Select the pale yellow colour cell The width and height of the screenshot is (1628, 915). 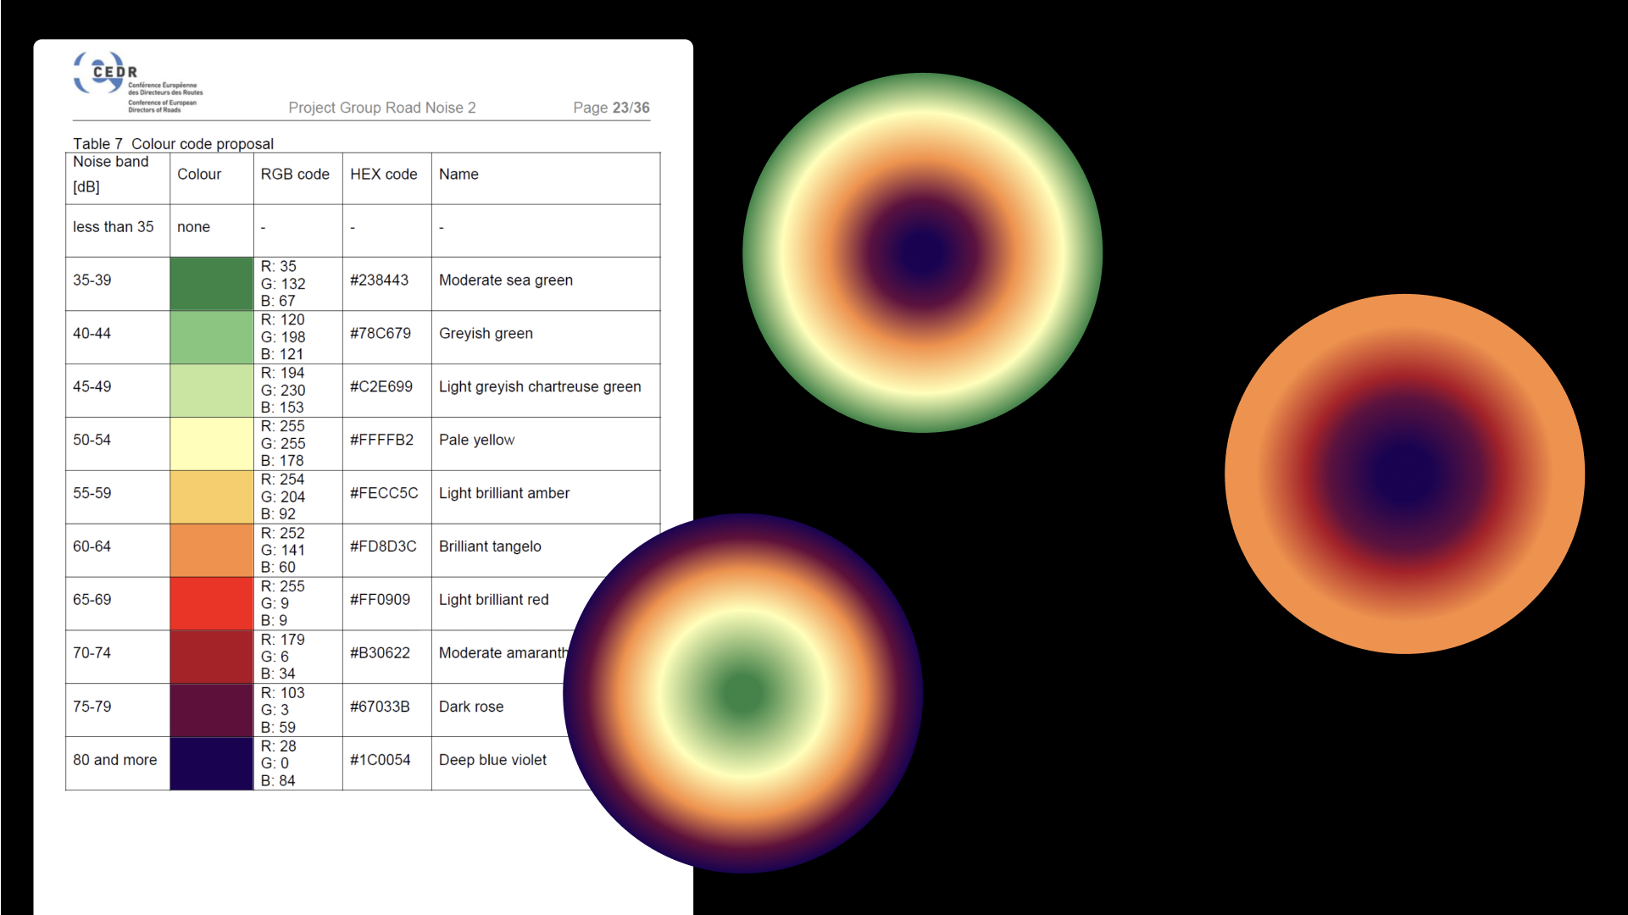pos(211,443)
